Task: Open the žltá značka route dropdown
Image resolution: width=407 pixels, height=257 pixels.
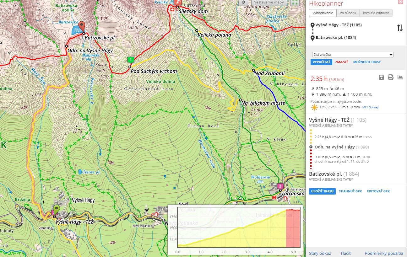Action: 352,55
